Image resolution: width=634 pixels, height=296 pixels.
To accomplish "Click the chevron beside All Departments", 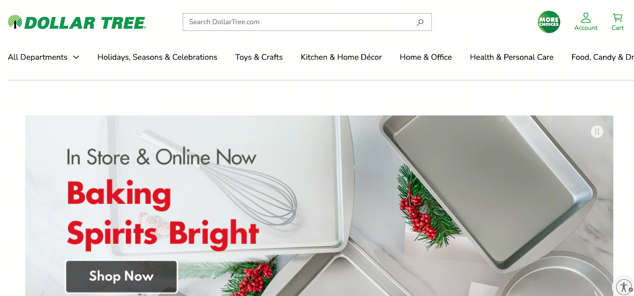I will click(x=76, y=57).
